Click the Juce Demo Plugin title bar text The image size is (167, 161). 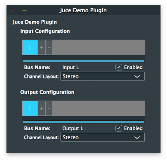83,10
